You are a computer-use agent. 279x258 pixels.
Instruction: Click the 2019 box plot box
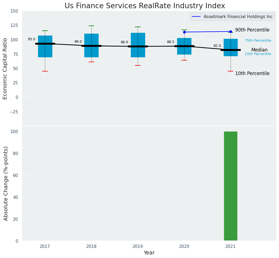(x=138, y=45)
